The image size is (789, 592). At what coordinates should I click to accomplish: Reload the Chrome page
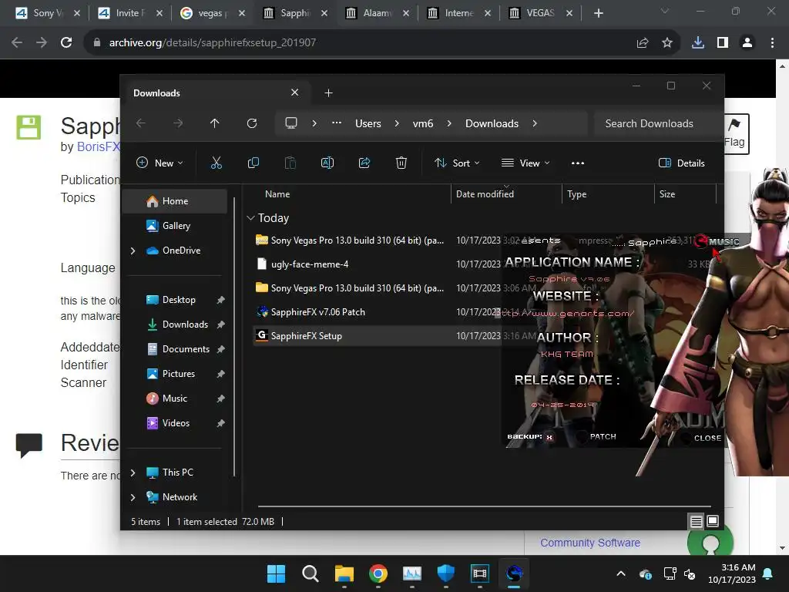(66, 42)
